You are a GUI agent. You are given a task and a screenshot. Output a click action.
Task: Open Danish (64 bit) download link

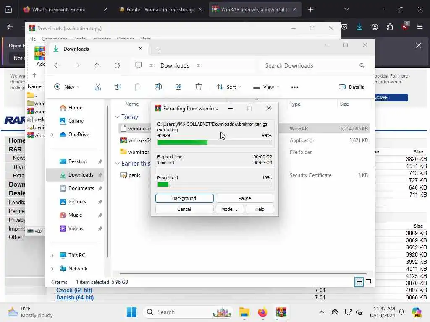coord(75,297)
